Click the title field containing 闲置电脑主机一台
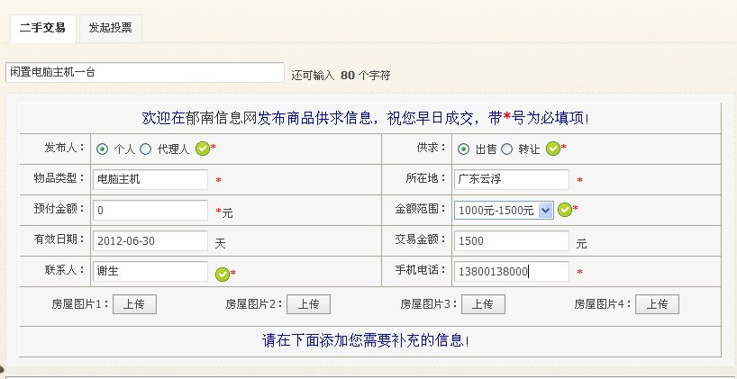Image resolution: width=737 pixels, height=379 pixels. [x=145, y=73]
